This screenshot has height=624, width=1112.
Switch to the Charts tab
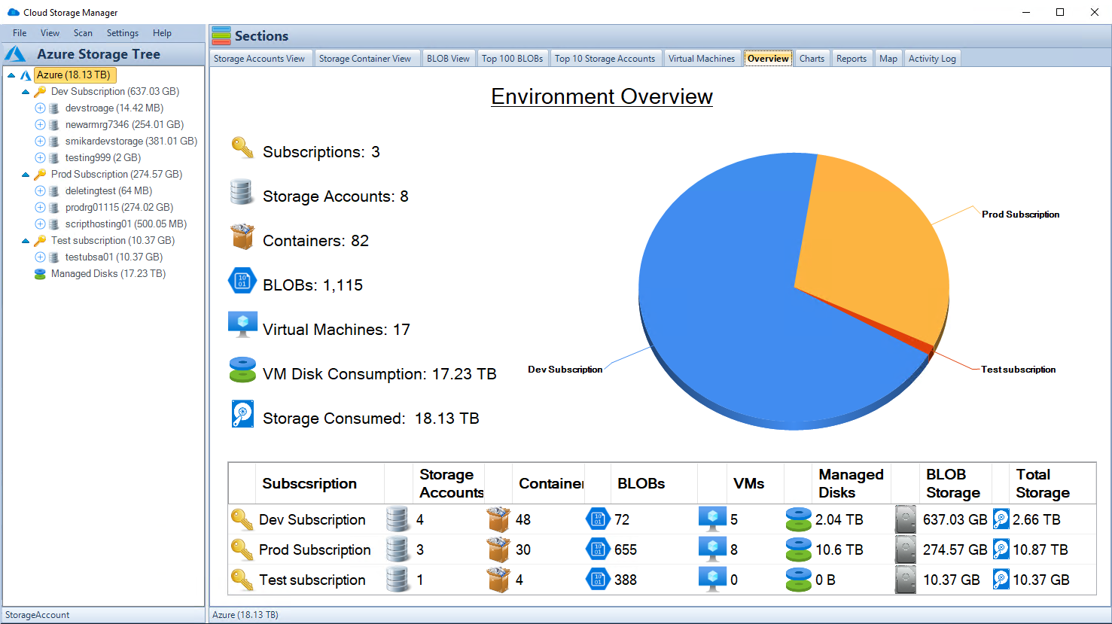click(811, 58)
